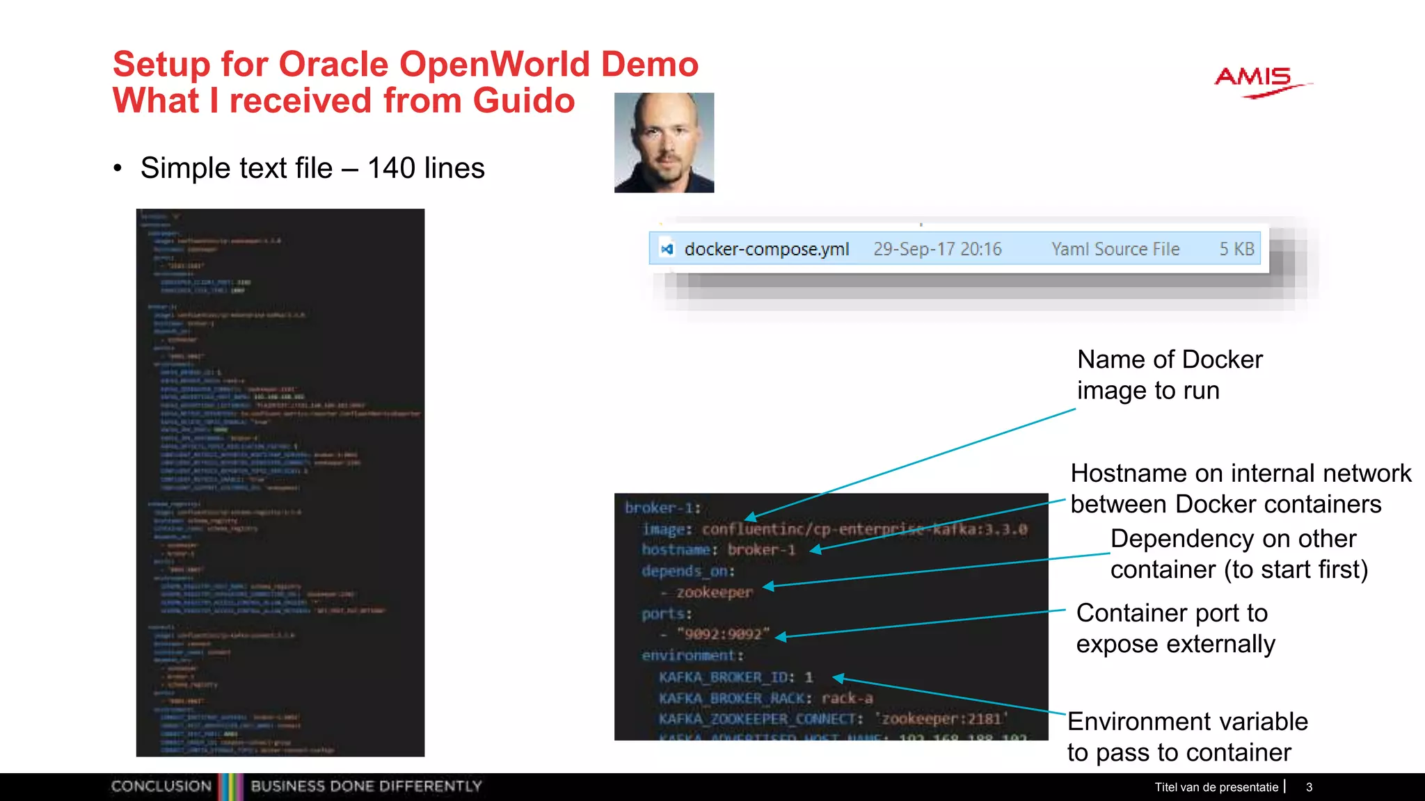Click the 'KAFKA_BROKER_RACK: rack-a' line
This screenshot has height=801, width=1425.
click(x=765, y=698)
